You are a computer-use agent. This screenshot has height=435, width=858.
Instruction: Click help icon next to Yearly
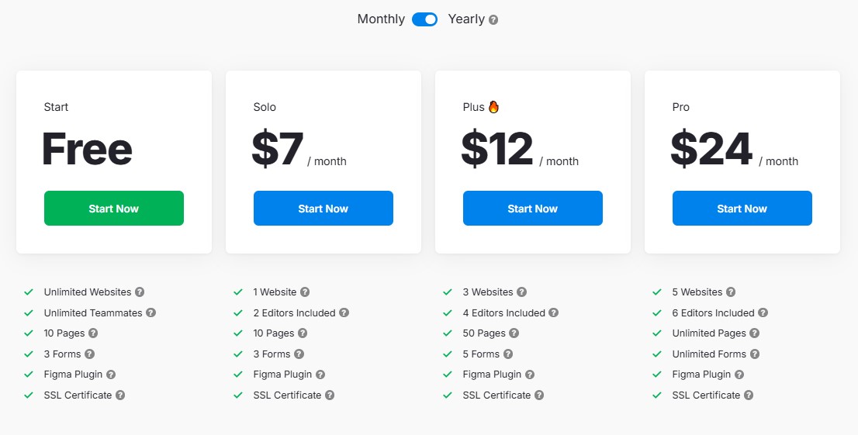click(x=493, y=20)
